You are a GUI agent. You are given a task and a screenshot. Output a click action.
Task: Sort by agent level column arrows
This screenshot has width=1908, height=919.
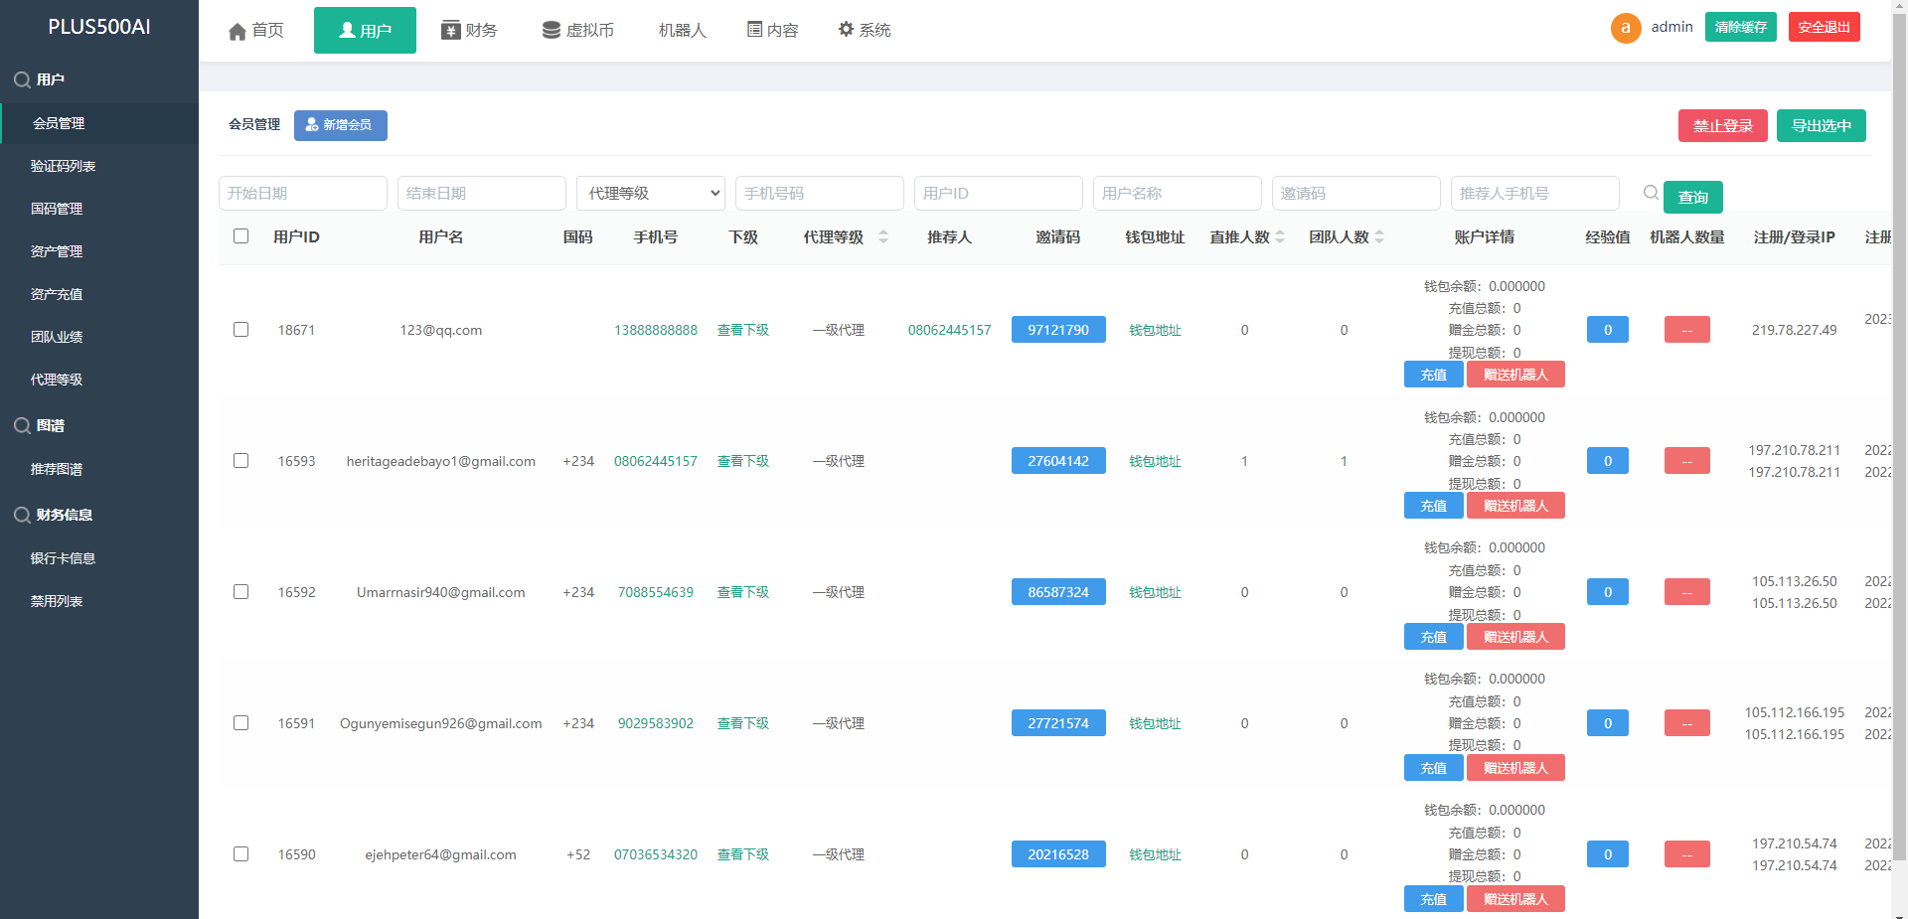pyautogui.click(x=883, y=236)
